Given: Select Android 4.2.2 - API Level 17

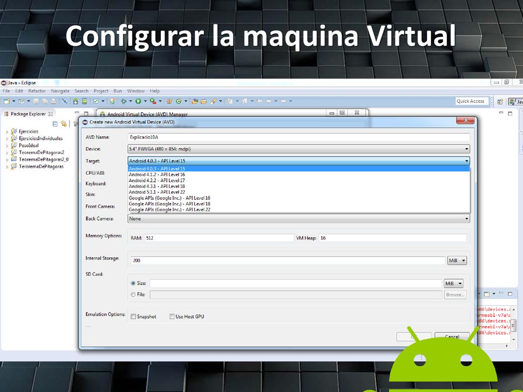Looking at the screenshot, I should click(x=299, y=180).
